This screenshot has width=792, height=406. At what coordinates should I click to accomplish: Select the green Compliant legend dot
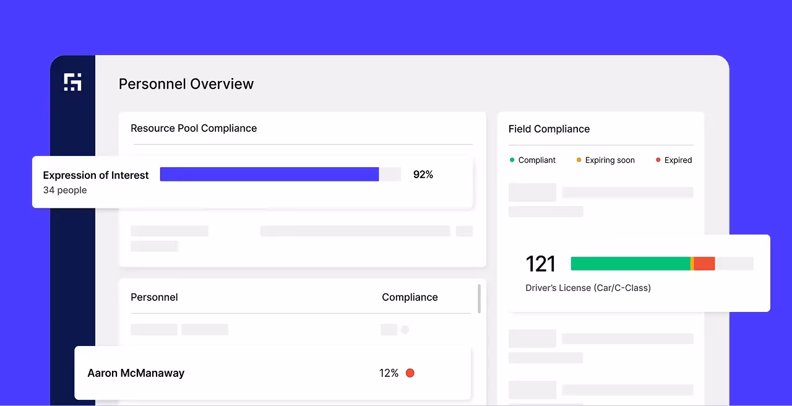pyautogui.click(x=512, y=160)
